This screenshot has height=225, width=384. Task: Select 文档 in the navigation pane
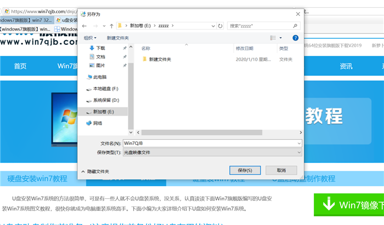click(100, 57)
